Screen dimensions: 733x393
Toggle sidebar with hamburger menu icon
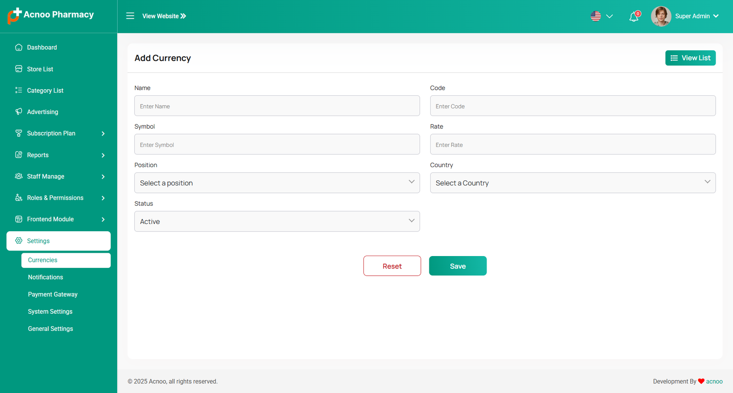130,16
